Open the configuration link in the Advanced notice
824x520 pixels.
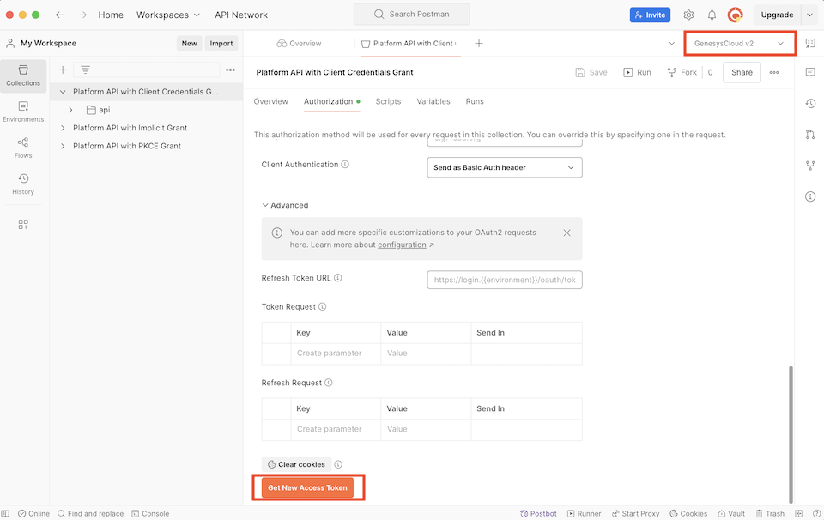pos(403,244)
